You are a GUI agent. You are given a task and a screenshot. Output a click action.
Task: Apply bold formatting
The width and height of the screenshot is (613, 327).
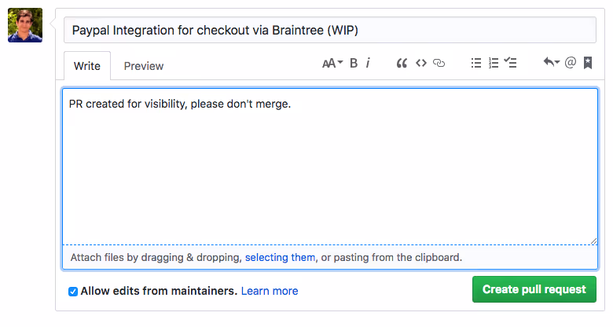tap(354, 63)
